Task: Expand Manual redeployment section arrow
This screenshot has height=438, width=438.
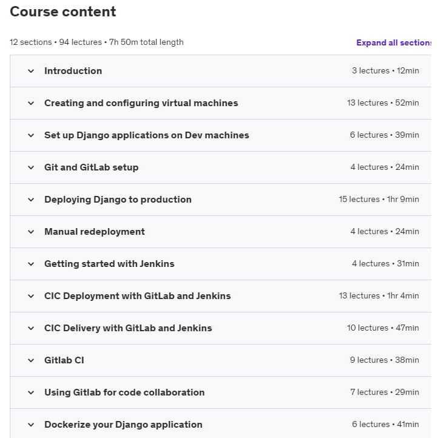Action: (x=31, y=232)
